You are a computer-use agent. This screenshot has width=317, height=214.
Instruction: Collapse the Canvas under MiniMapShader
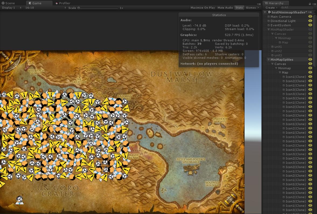coord(272,34)
